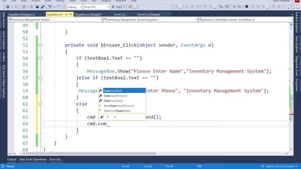This screenshot has height=169, width=301.
Task: Open the Start button dropdown arrow
Action: click(x=124, y=7)
